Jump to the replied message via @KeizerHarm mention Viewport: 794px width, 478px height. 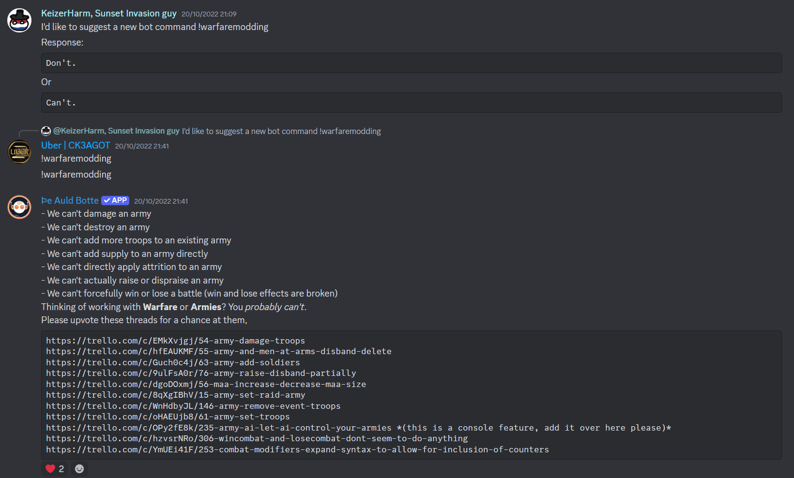pos(116,131)
